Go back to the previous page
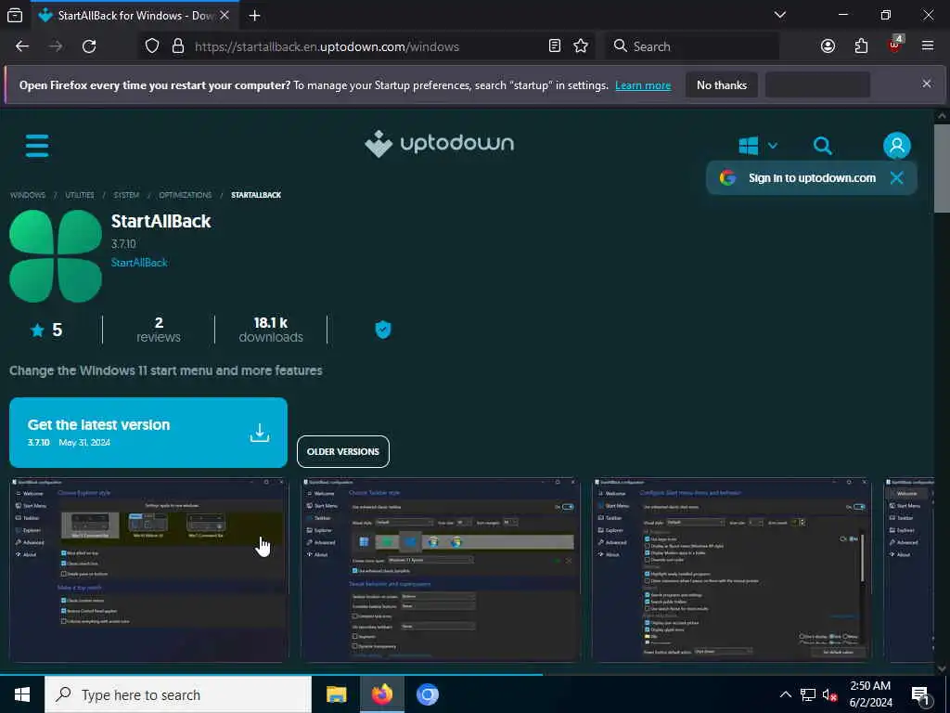 pyautogui.click(x=22, y=46)
